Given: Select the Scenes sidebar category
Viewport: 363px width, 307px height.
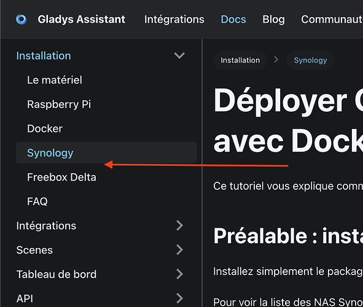Looking at the screenshot, I should [34, 250].
